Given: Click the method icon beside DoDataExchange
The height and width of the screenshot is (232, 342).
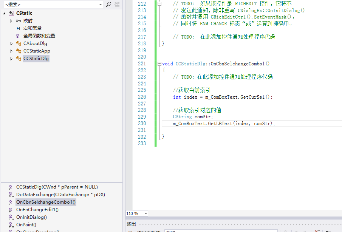Looking at the screenshot, I should 11,195.
